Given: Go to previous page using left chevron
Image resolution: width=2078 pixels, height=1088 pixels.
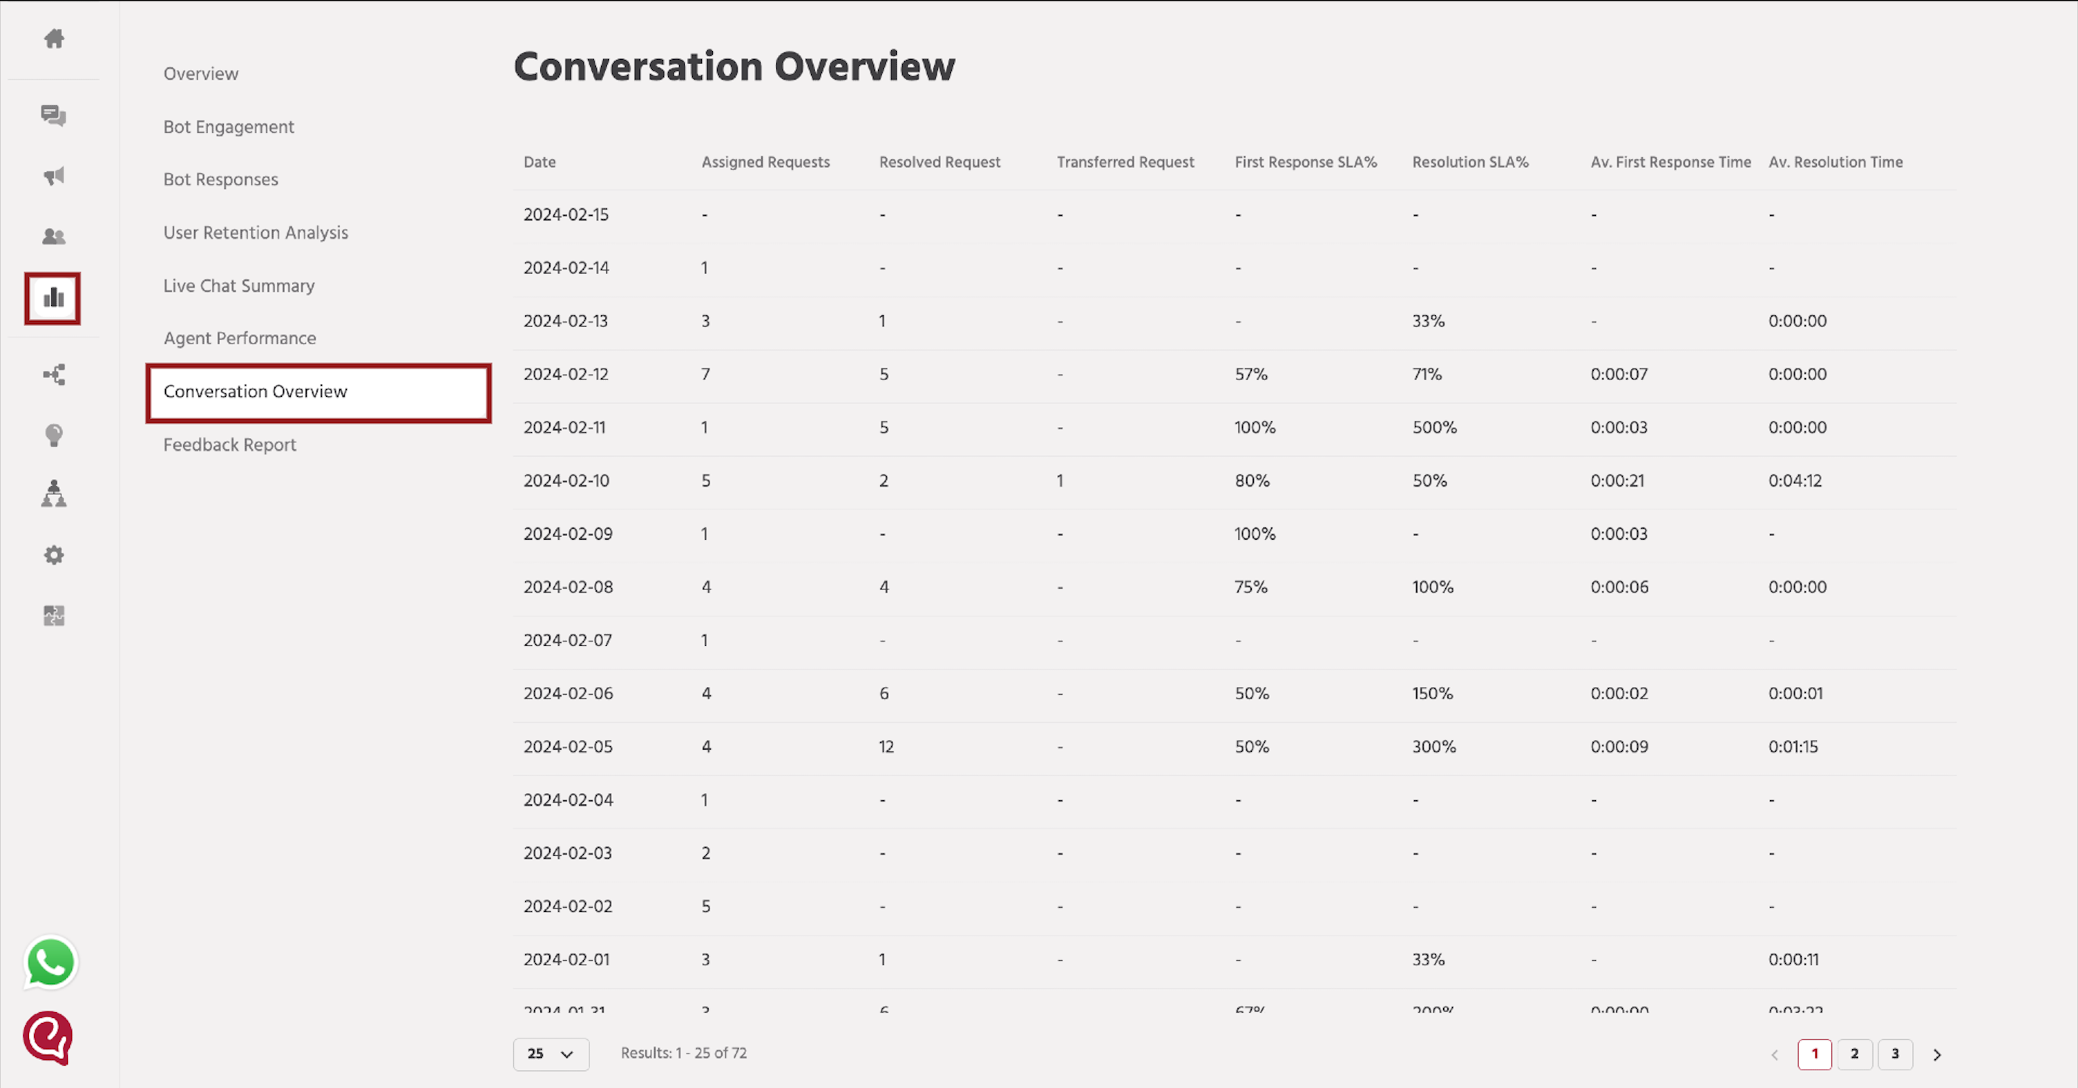Looking at the screenshot, I should click(1775, 1054).
